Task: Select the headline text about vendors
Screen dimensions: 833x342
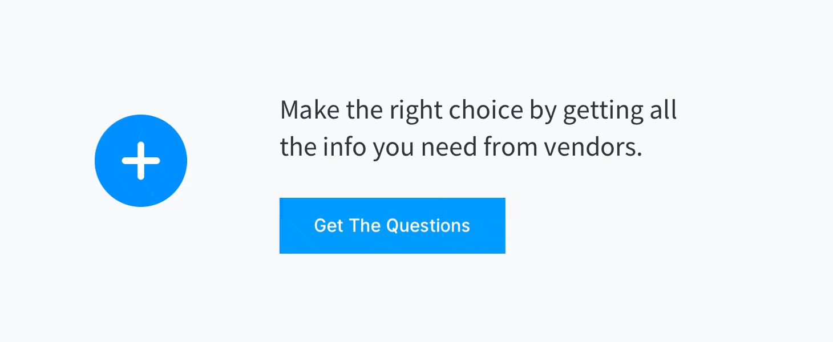Action: (x=478, y=129)
